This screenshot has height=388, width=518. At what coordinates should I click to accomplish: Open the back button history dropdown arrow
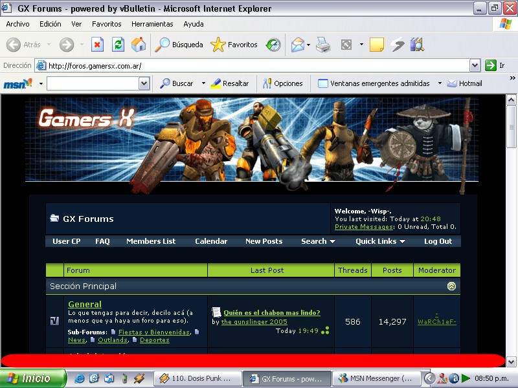tap(49, 45)
